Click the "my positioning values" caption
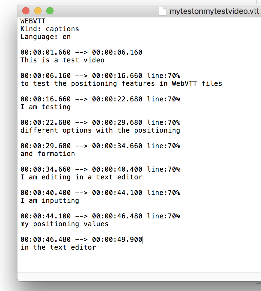The width and height of the screenshot is (261, 291). pos(64,224)
